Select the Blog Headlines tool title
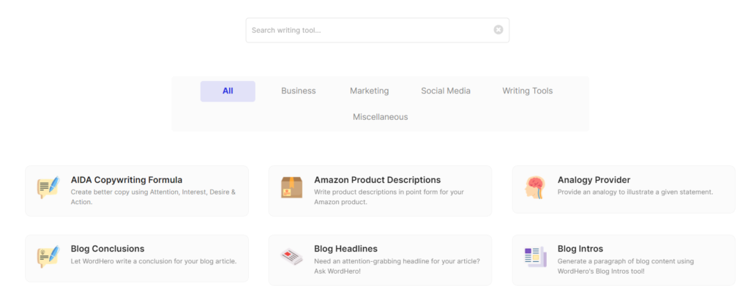This screenshot has width=748, height=297. click(x=345, y=249)
